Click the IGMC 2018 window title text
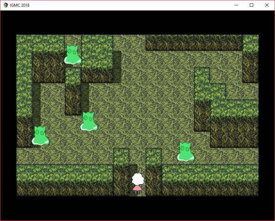Viewport: 275px width, 221px height. coord(19,5)
